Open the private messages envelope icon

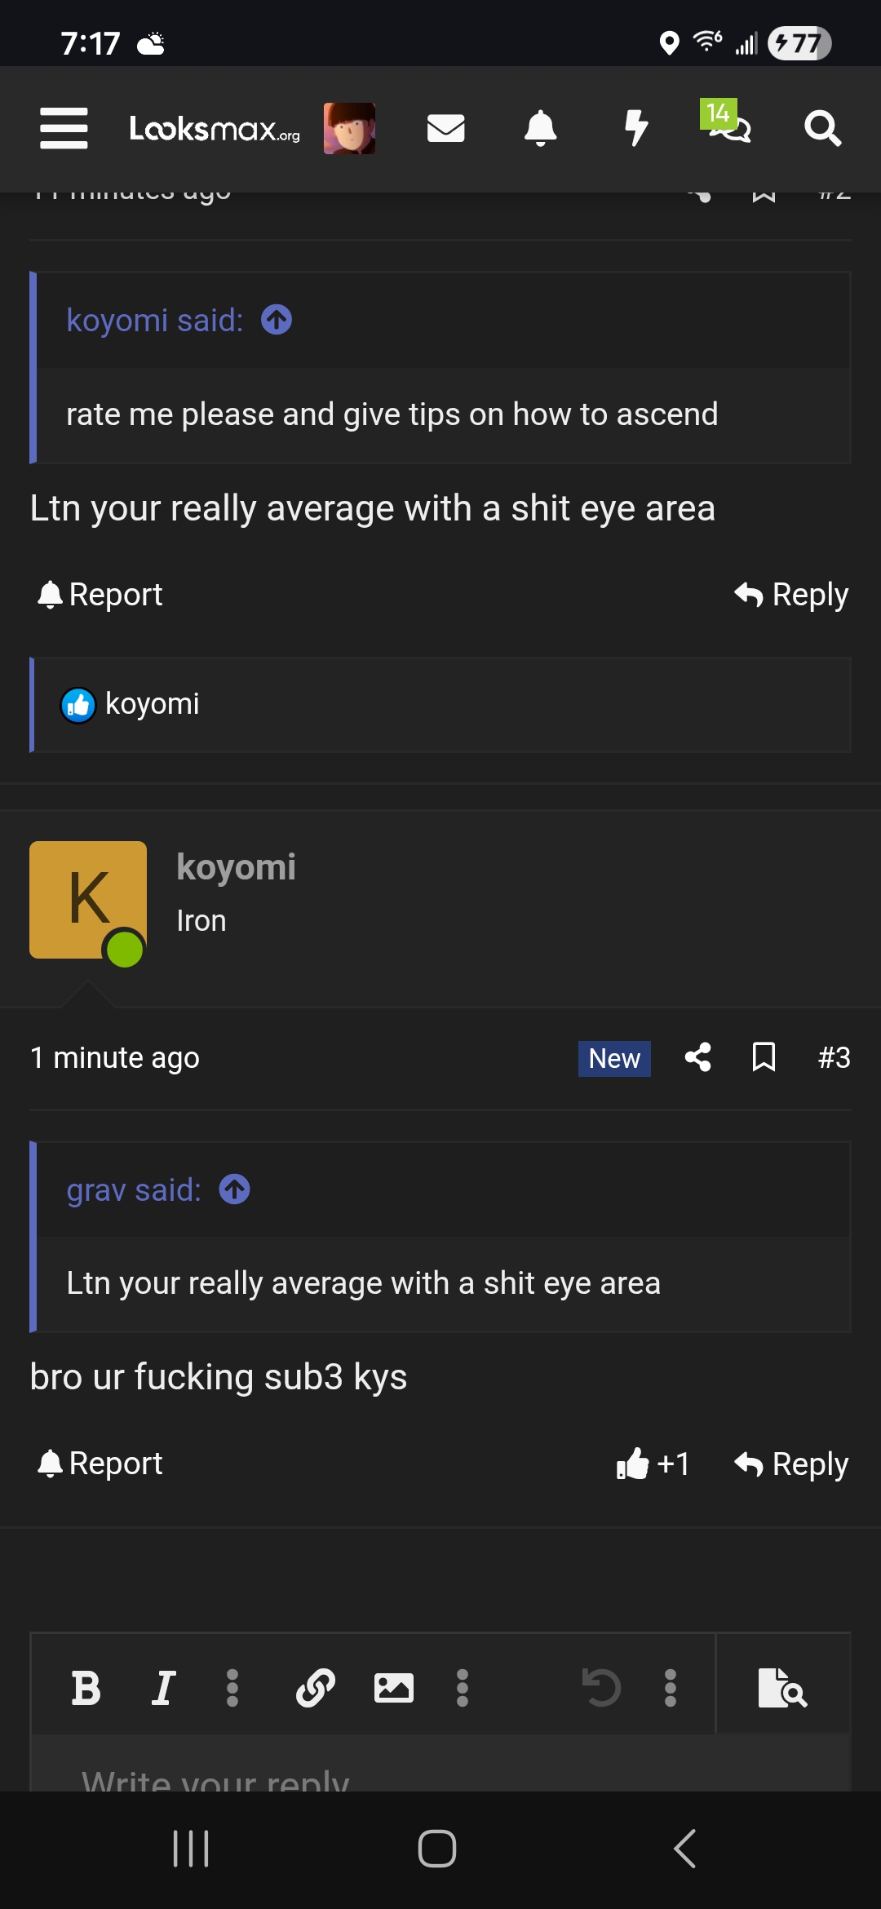[x=445, y=128]
